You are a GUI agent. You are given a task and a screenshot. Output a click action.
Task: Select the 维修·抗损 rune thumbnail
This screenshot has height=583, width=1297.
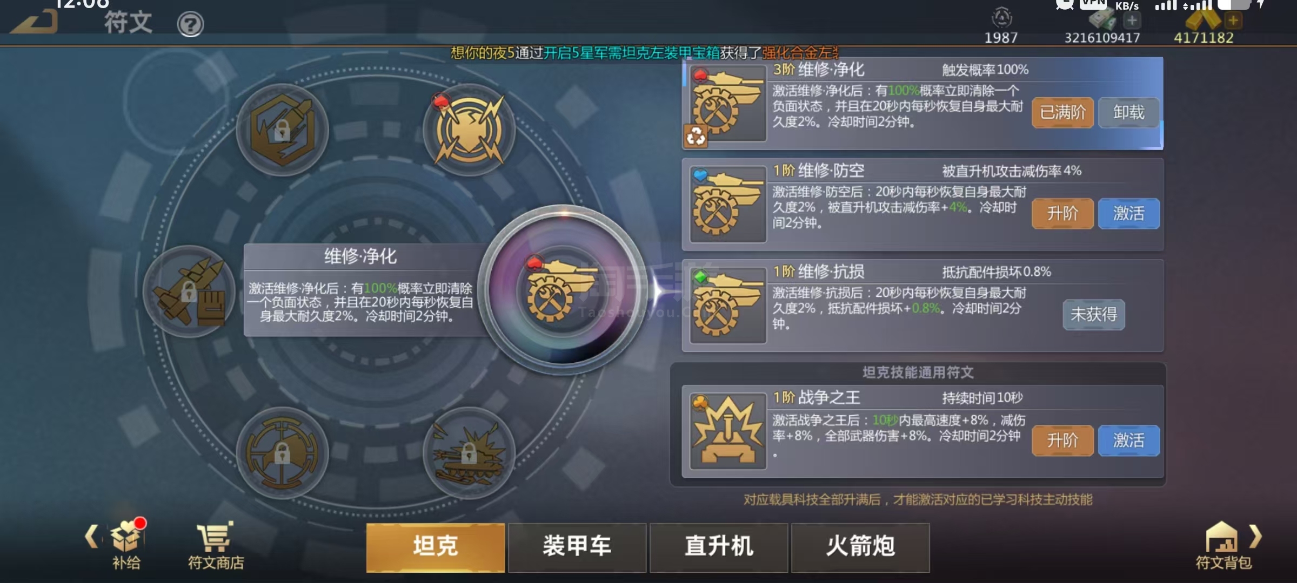(x=728, y=306)
